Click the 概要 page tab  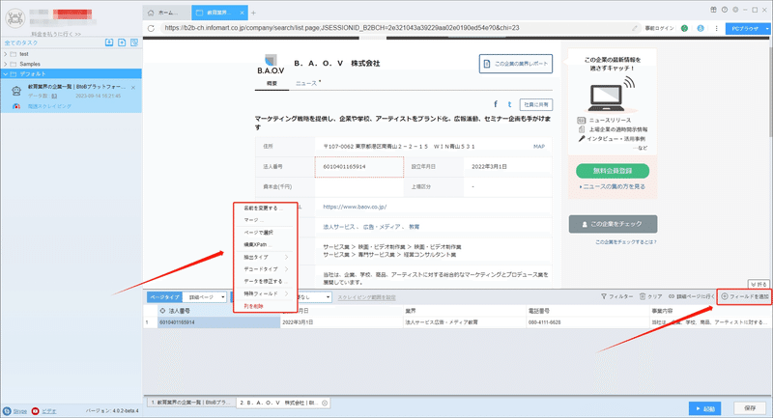(x=272, y=84)
